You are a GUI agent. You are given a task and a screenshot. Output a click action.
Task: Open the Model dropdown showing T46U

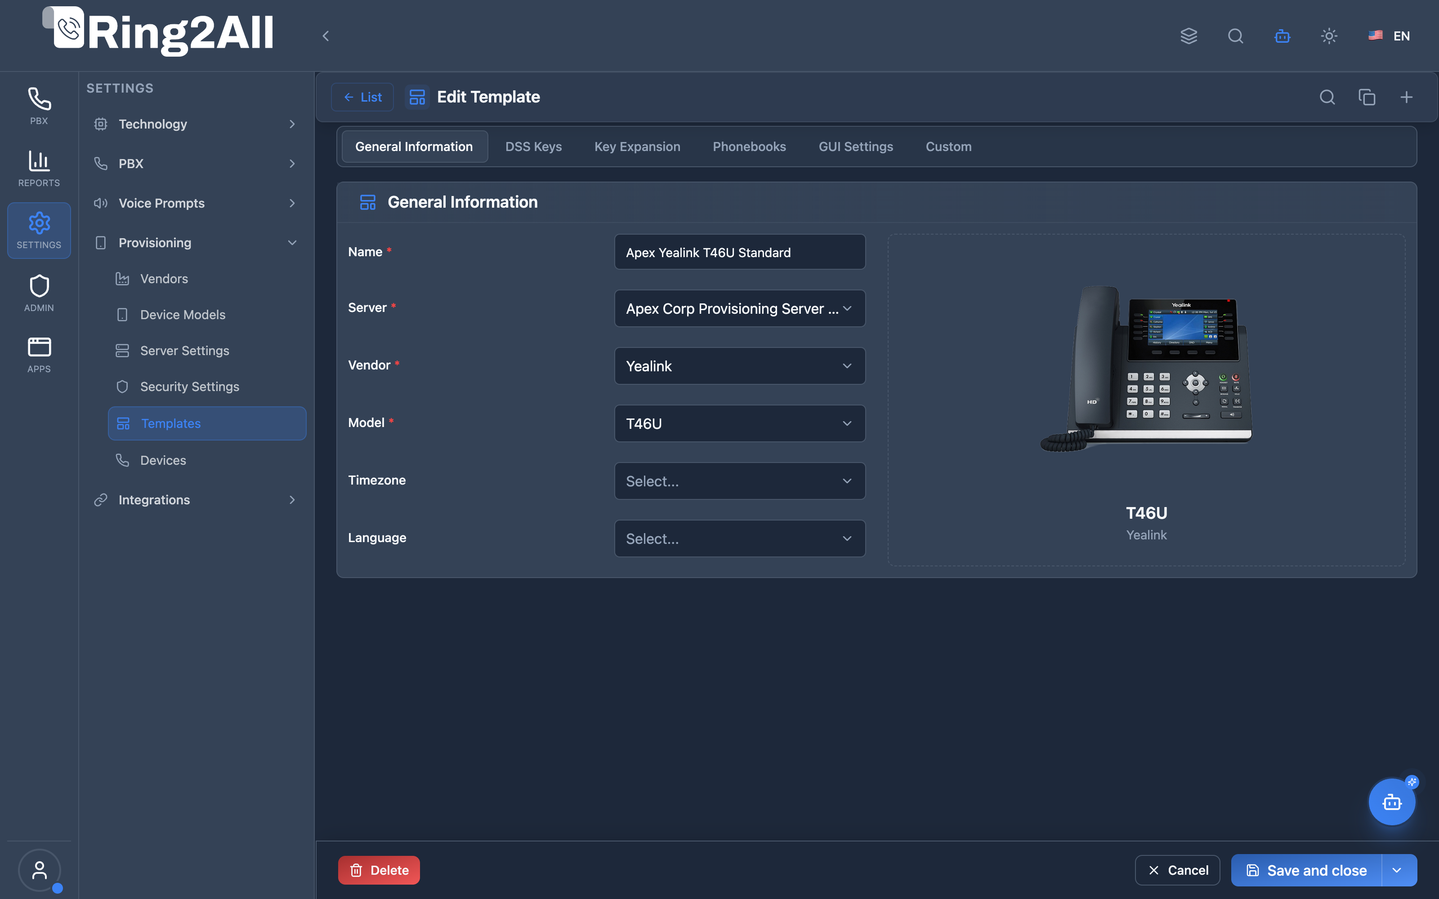[x=739, y=424]
